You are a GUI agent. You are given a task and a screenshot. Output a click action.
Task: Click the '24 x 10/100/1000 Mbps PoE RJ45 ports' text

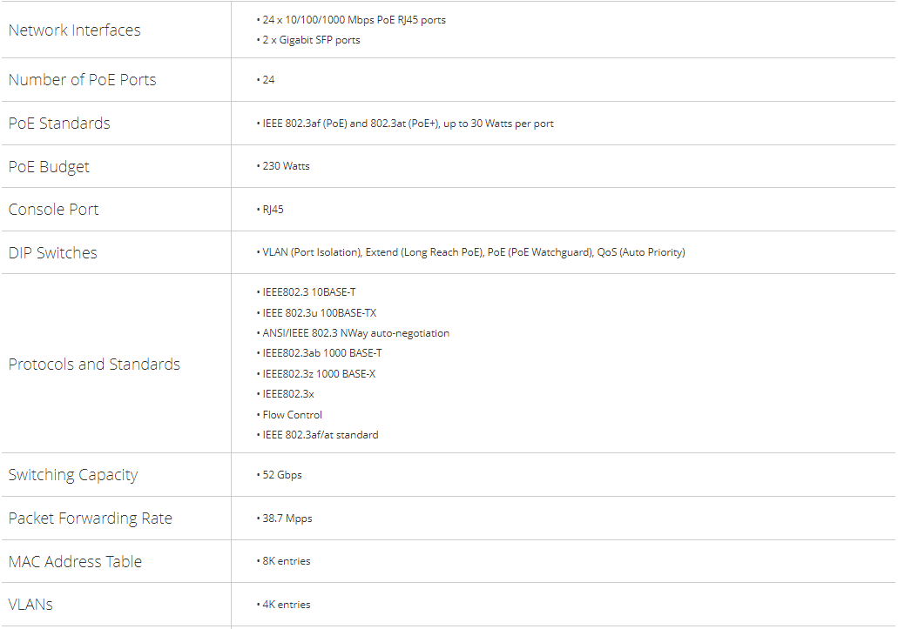pos(354,20)
